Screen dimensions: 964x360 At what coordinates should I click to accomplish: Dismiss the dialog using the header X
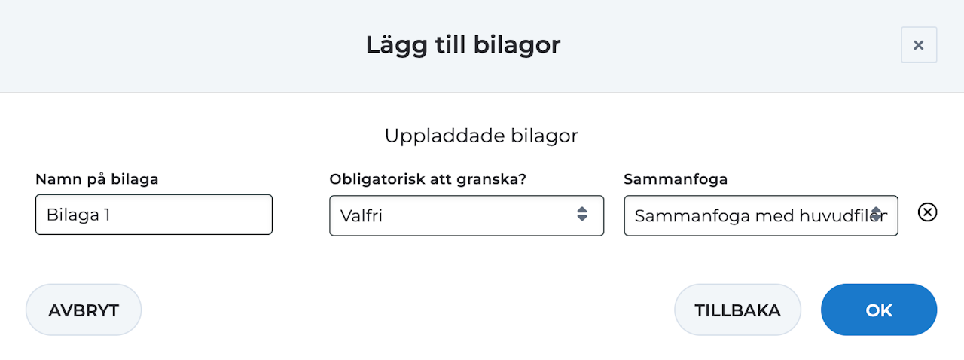pyautogui.click(x=918, y=45)
